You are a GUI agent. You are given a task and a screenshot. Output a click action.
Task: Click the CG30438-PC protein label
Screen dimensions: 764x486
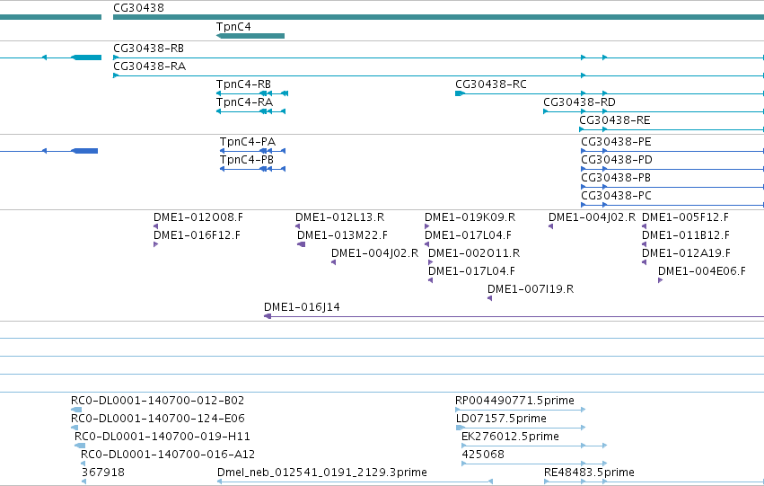coord(616,196)
